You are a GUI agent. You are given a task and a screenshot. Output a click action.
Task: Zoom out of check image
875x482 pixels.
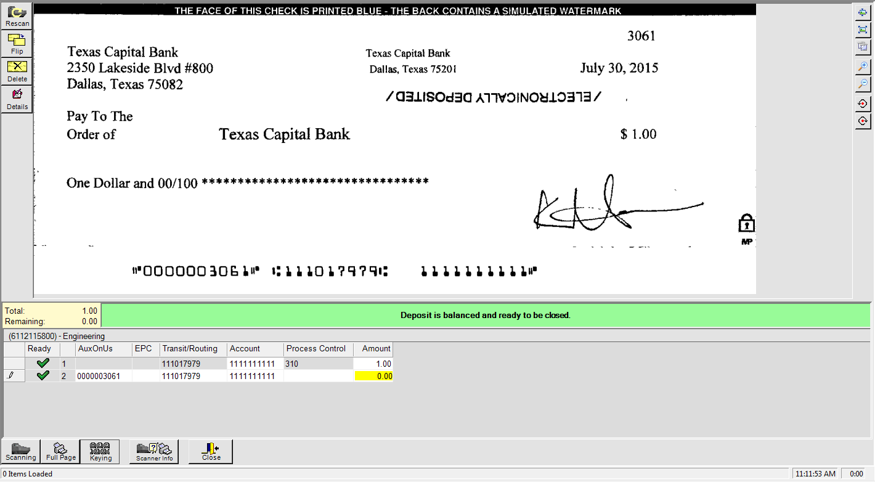[x=863, y=84]
